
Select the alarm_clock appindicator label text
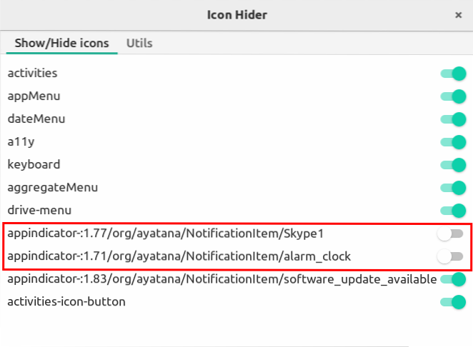179,256
